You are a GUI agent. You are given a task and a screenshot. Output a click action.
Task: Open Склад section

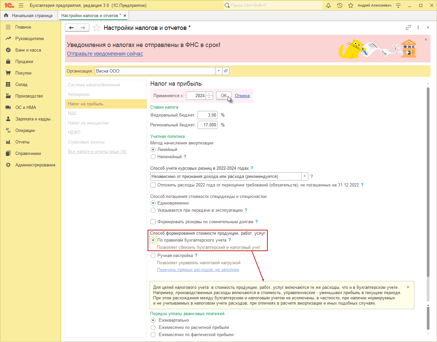[x=21, y=84]
